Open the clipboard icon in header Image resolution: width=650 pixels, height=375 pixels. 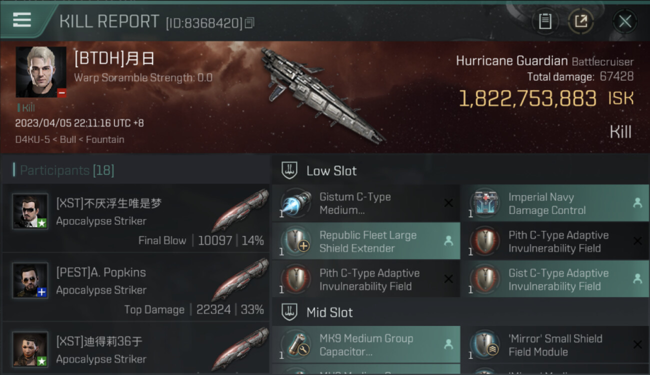coord(545,21)
